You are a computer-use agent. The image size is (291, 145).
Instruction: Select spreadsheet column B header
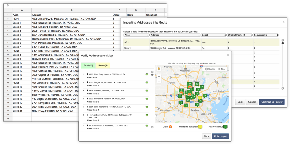[x=72, y=11]
